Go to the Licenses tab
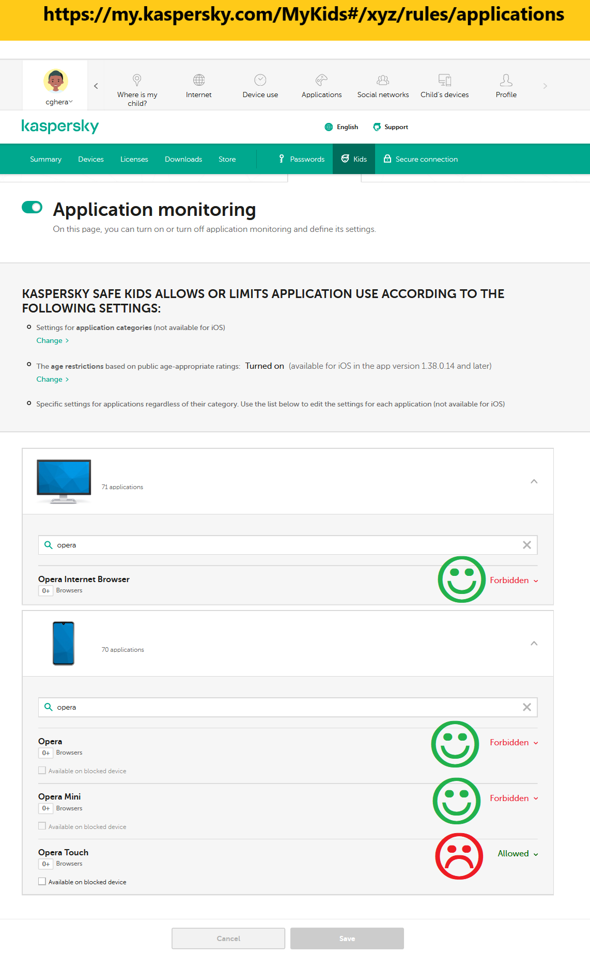Screen dimensions: 590x955 pos(134,159)
